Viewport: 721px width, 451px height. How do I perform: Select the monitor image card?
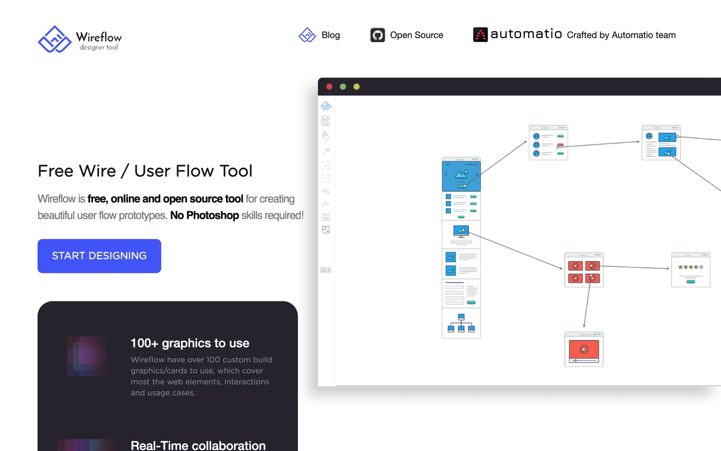pos(461,235)
